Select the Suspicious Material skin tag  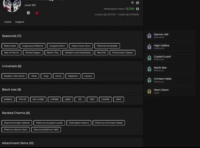[x=33, y=46]
